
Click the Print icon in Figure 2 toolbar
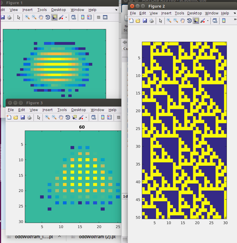click(151, 21)
